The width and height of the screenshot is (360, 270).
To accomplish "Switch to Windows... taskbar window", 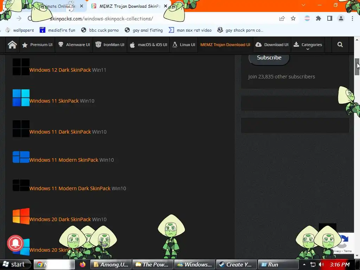I will pos(195,264).
